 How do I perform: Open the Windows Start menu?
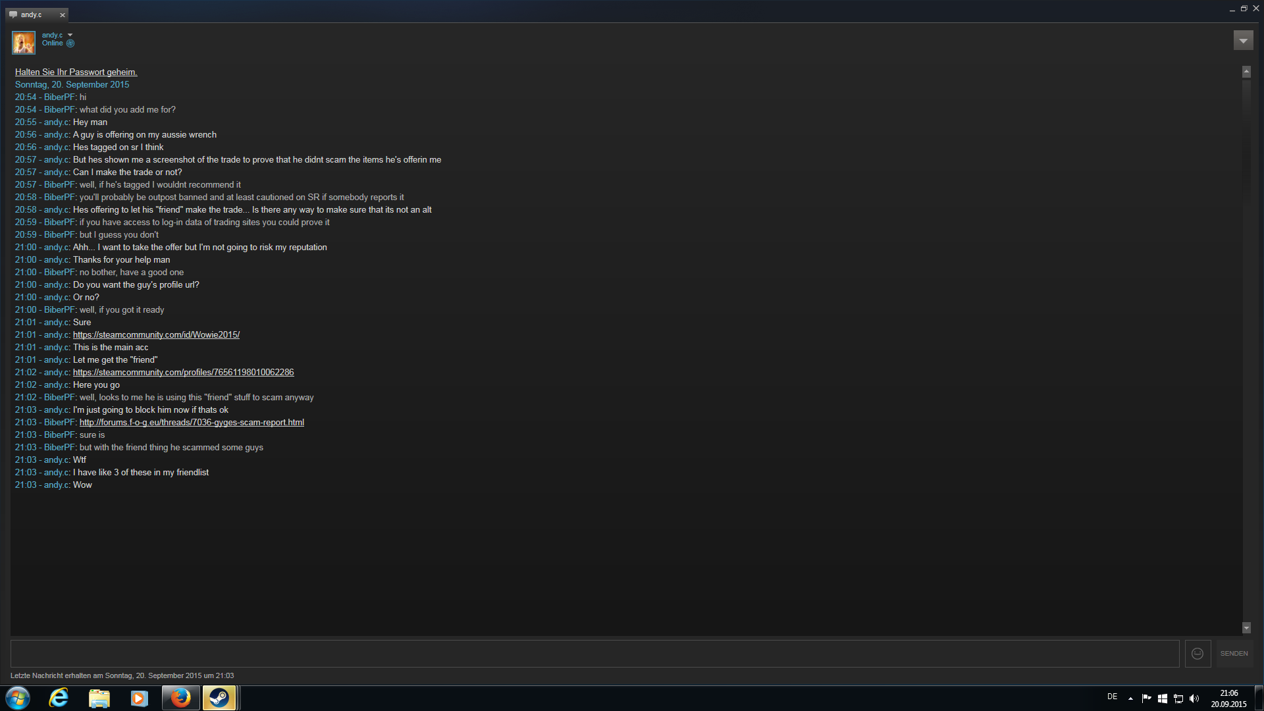click(x=18, y=698)
